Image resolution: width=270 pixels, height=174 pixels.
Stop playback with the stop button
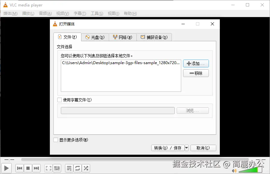[28, 168]
